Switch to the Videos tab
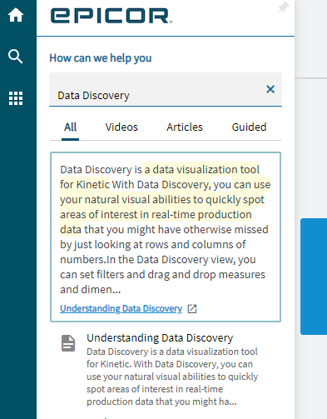Image resolution: width=327 pixels, height=419 pixels. click(x=121, y=127)
